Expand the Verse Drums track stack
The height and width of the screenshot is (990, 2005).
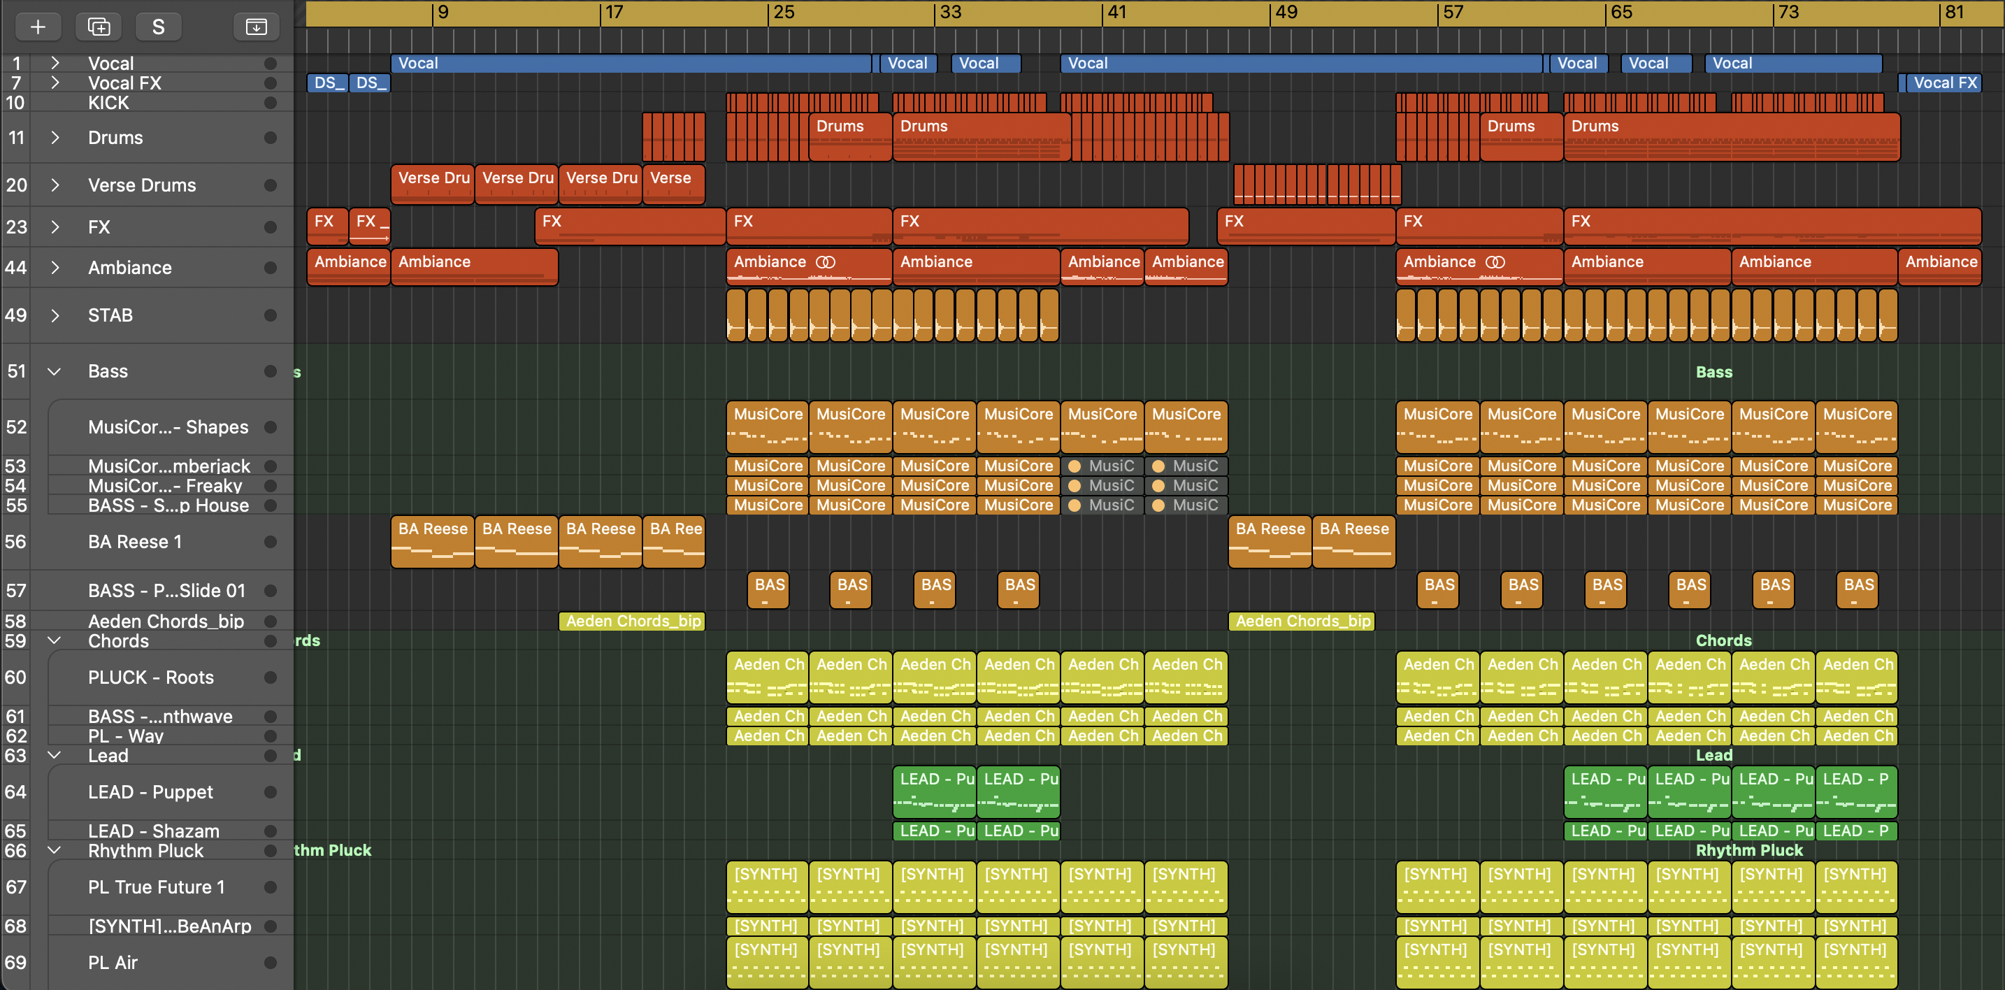point(55,185)
